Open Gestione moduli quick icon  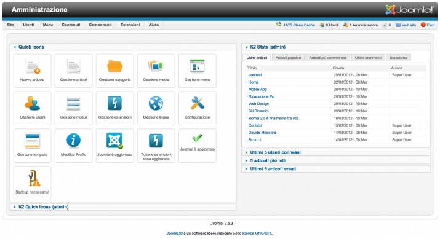[73, 108]
